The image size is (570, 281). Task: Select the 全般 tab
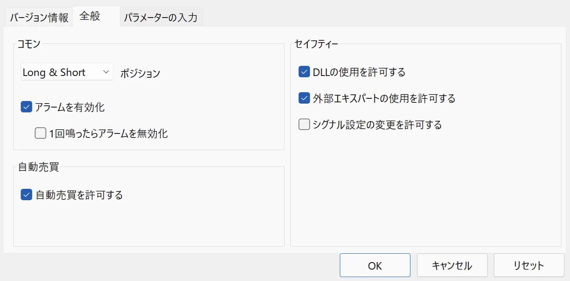click(90, 17)
